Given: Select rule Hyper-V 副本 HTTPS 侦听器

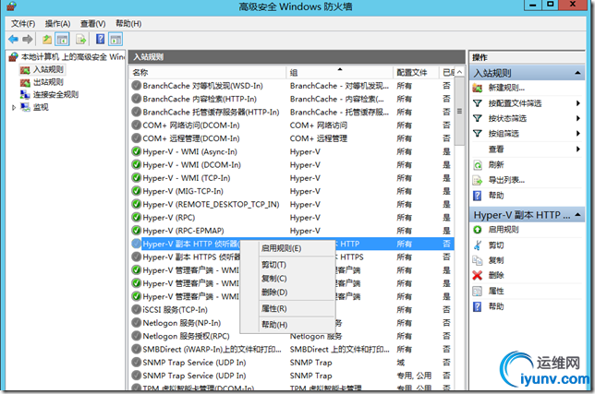Looking at the screenshot, I should point(191,257).
